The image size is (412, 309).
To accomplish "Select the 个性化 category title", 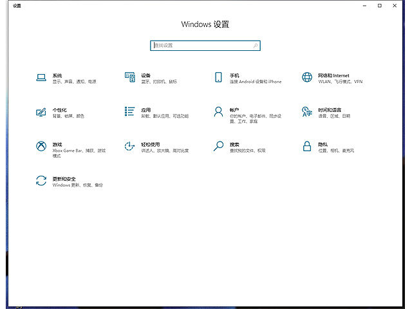I will click(x=60, y=110).
